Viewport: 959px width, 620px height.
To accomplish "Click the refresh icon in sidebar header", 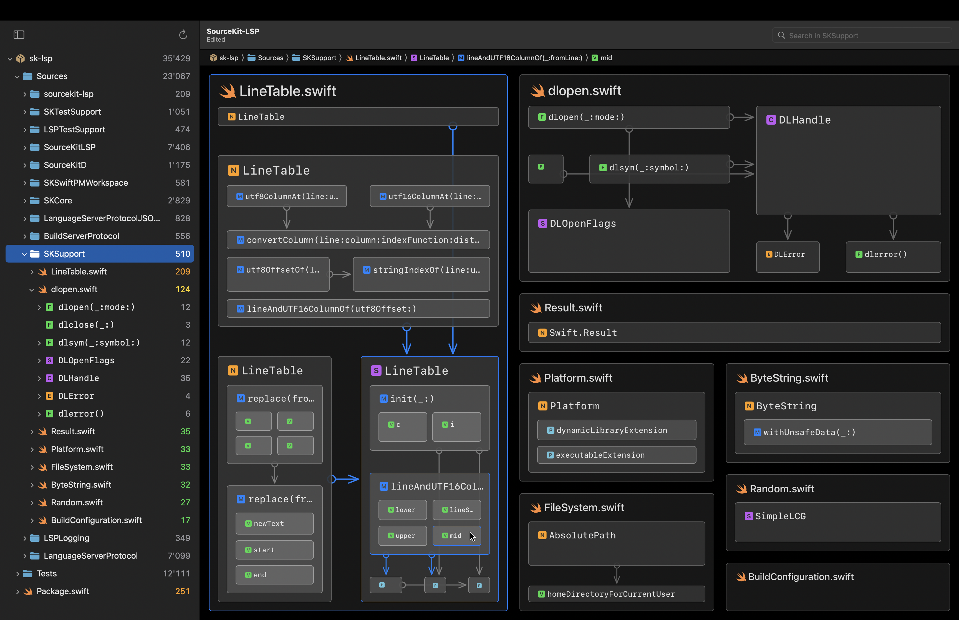I will (183, 35).
